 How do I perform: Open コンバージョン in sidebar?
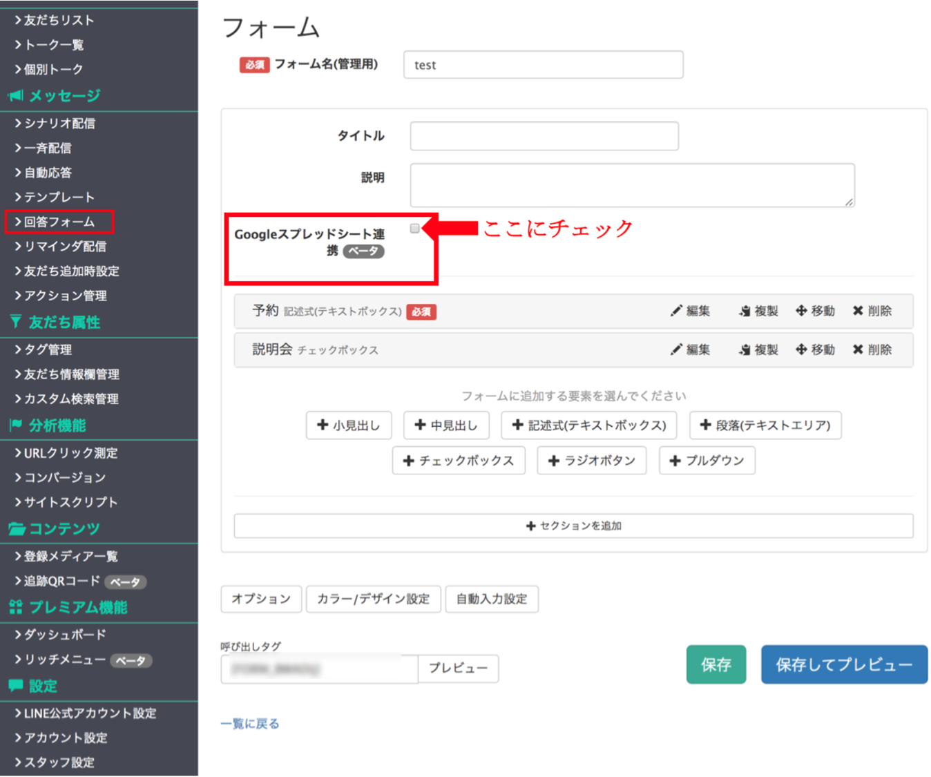pos(66,478)
